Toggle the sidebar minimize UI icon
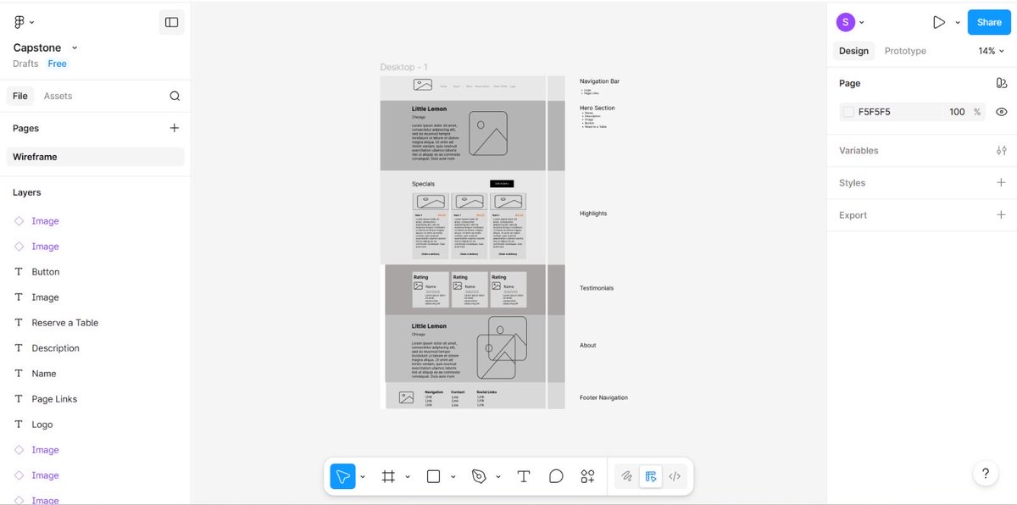Viewport: 1017px width, 505px height. tap(171, 22)
